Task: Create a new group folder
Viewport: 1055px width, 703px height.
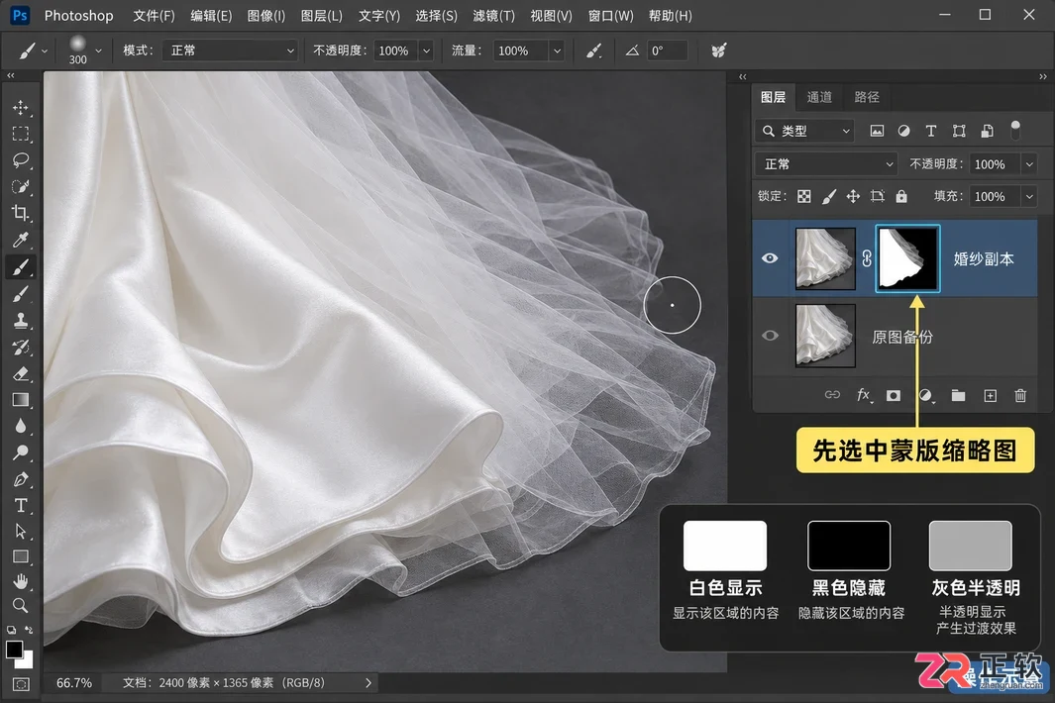Action: [958, 396]
